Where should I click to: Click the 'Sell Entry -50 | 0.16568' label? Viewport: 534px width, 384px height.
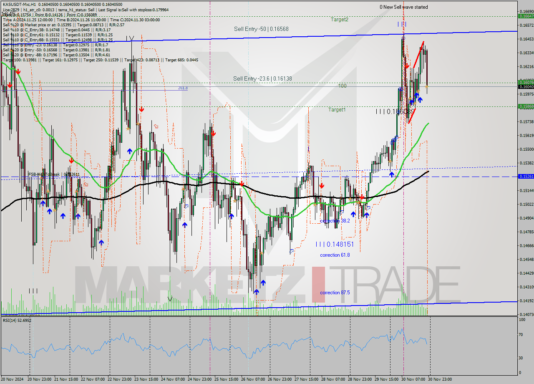[261, 29]
